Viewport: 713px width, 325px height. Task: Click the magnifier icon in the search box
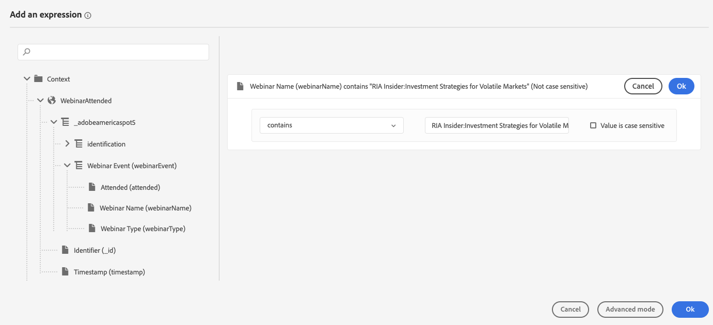(27, 52)
